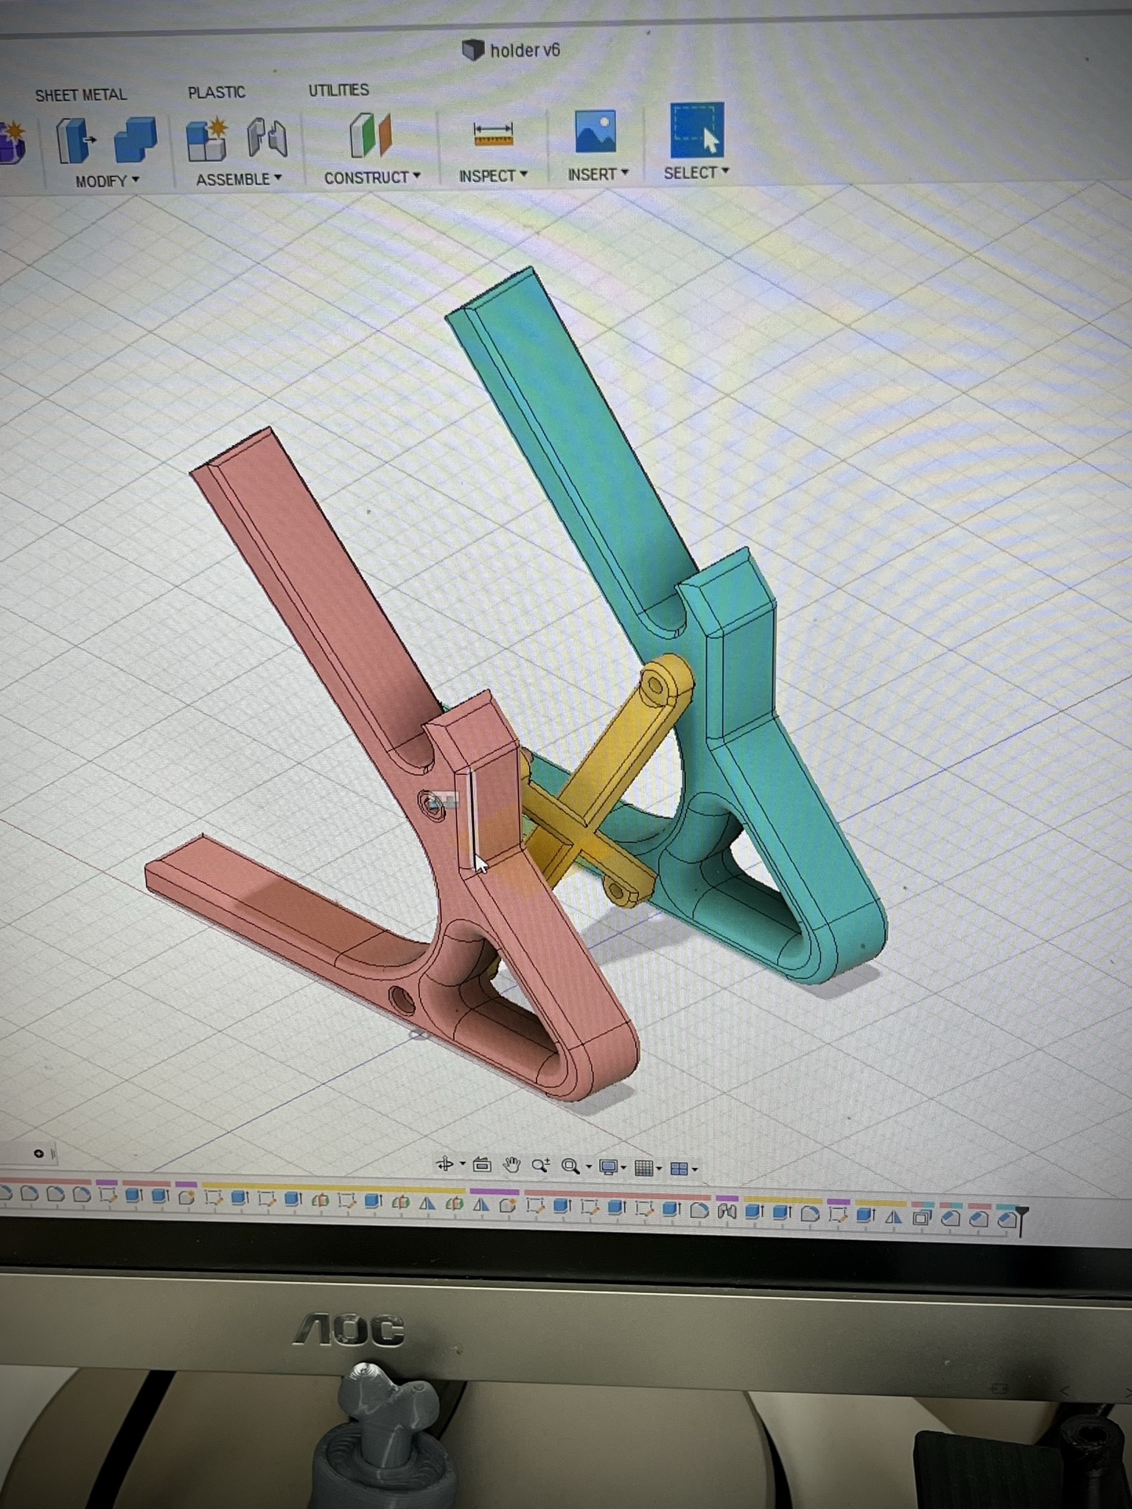Open the Viewports layout icon
This screenshot has height=1509, width=1132.
[679, 1169]
